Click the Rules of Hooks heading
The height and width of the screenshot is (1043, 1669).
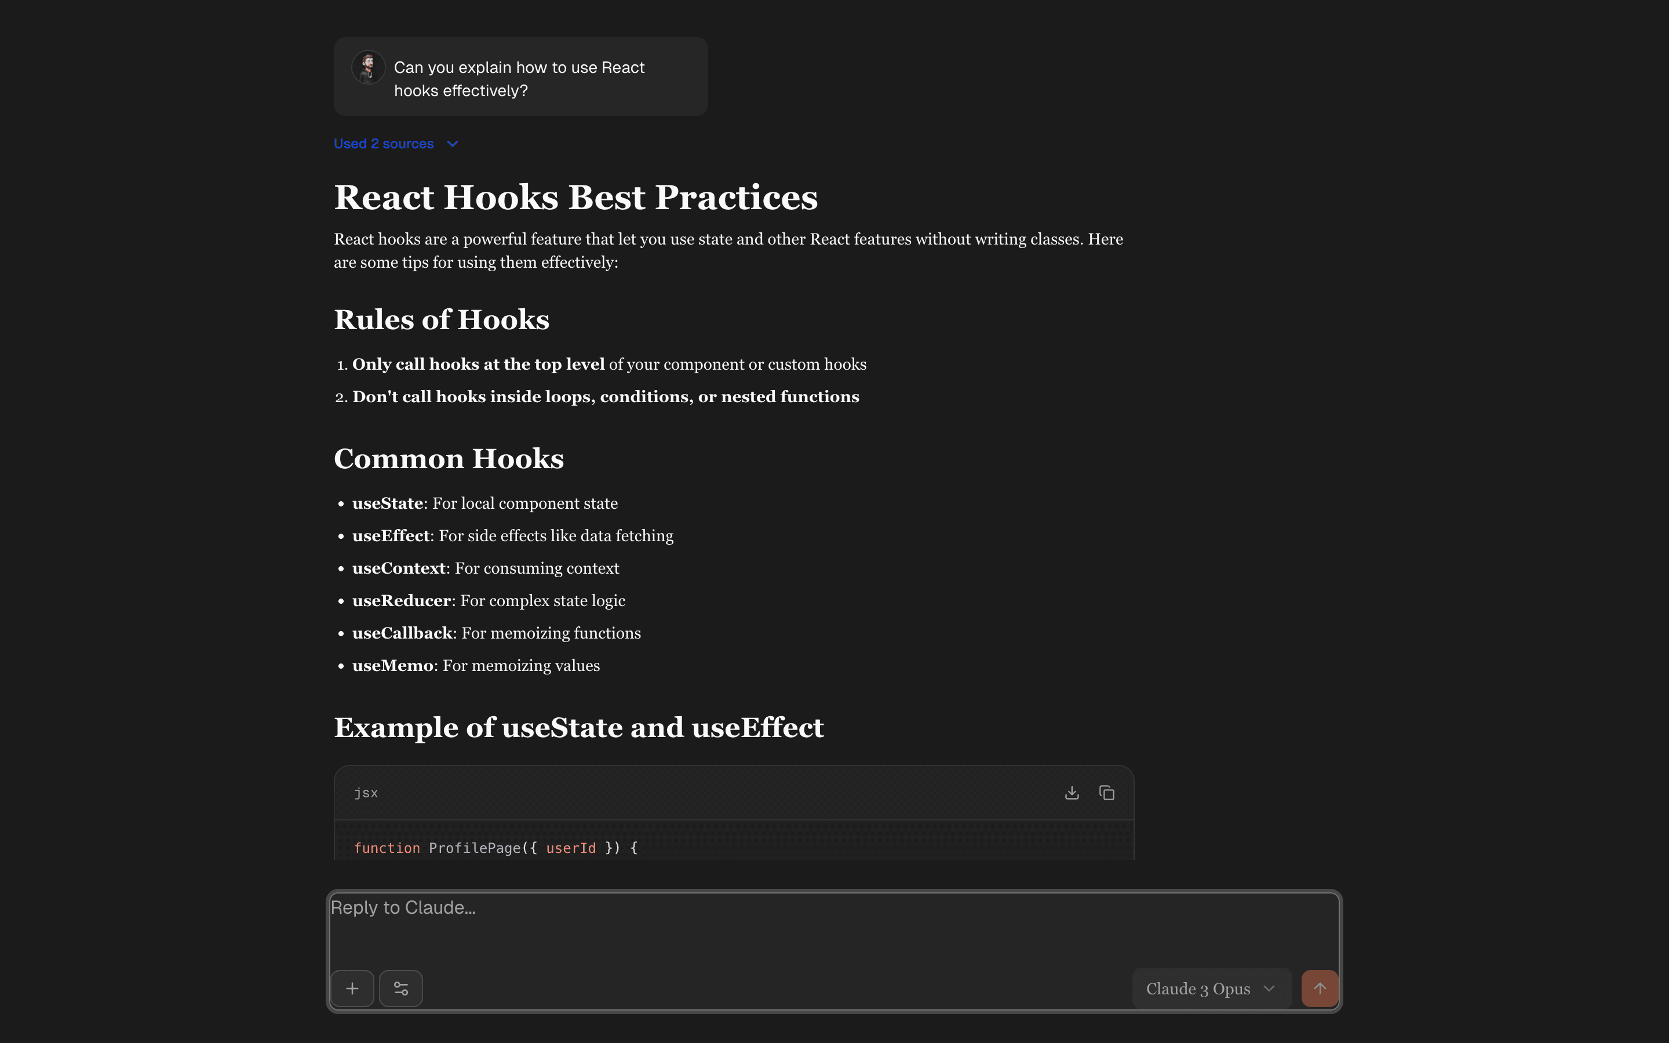[442, 320]
